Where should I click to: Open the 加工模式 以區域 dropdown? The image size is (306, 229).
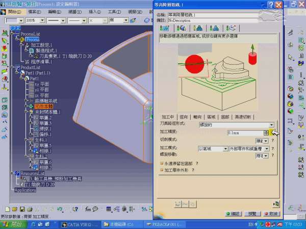(x=224, y=149)
